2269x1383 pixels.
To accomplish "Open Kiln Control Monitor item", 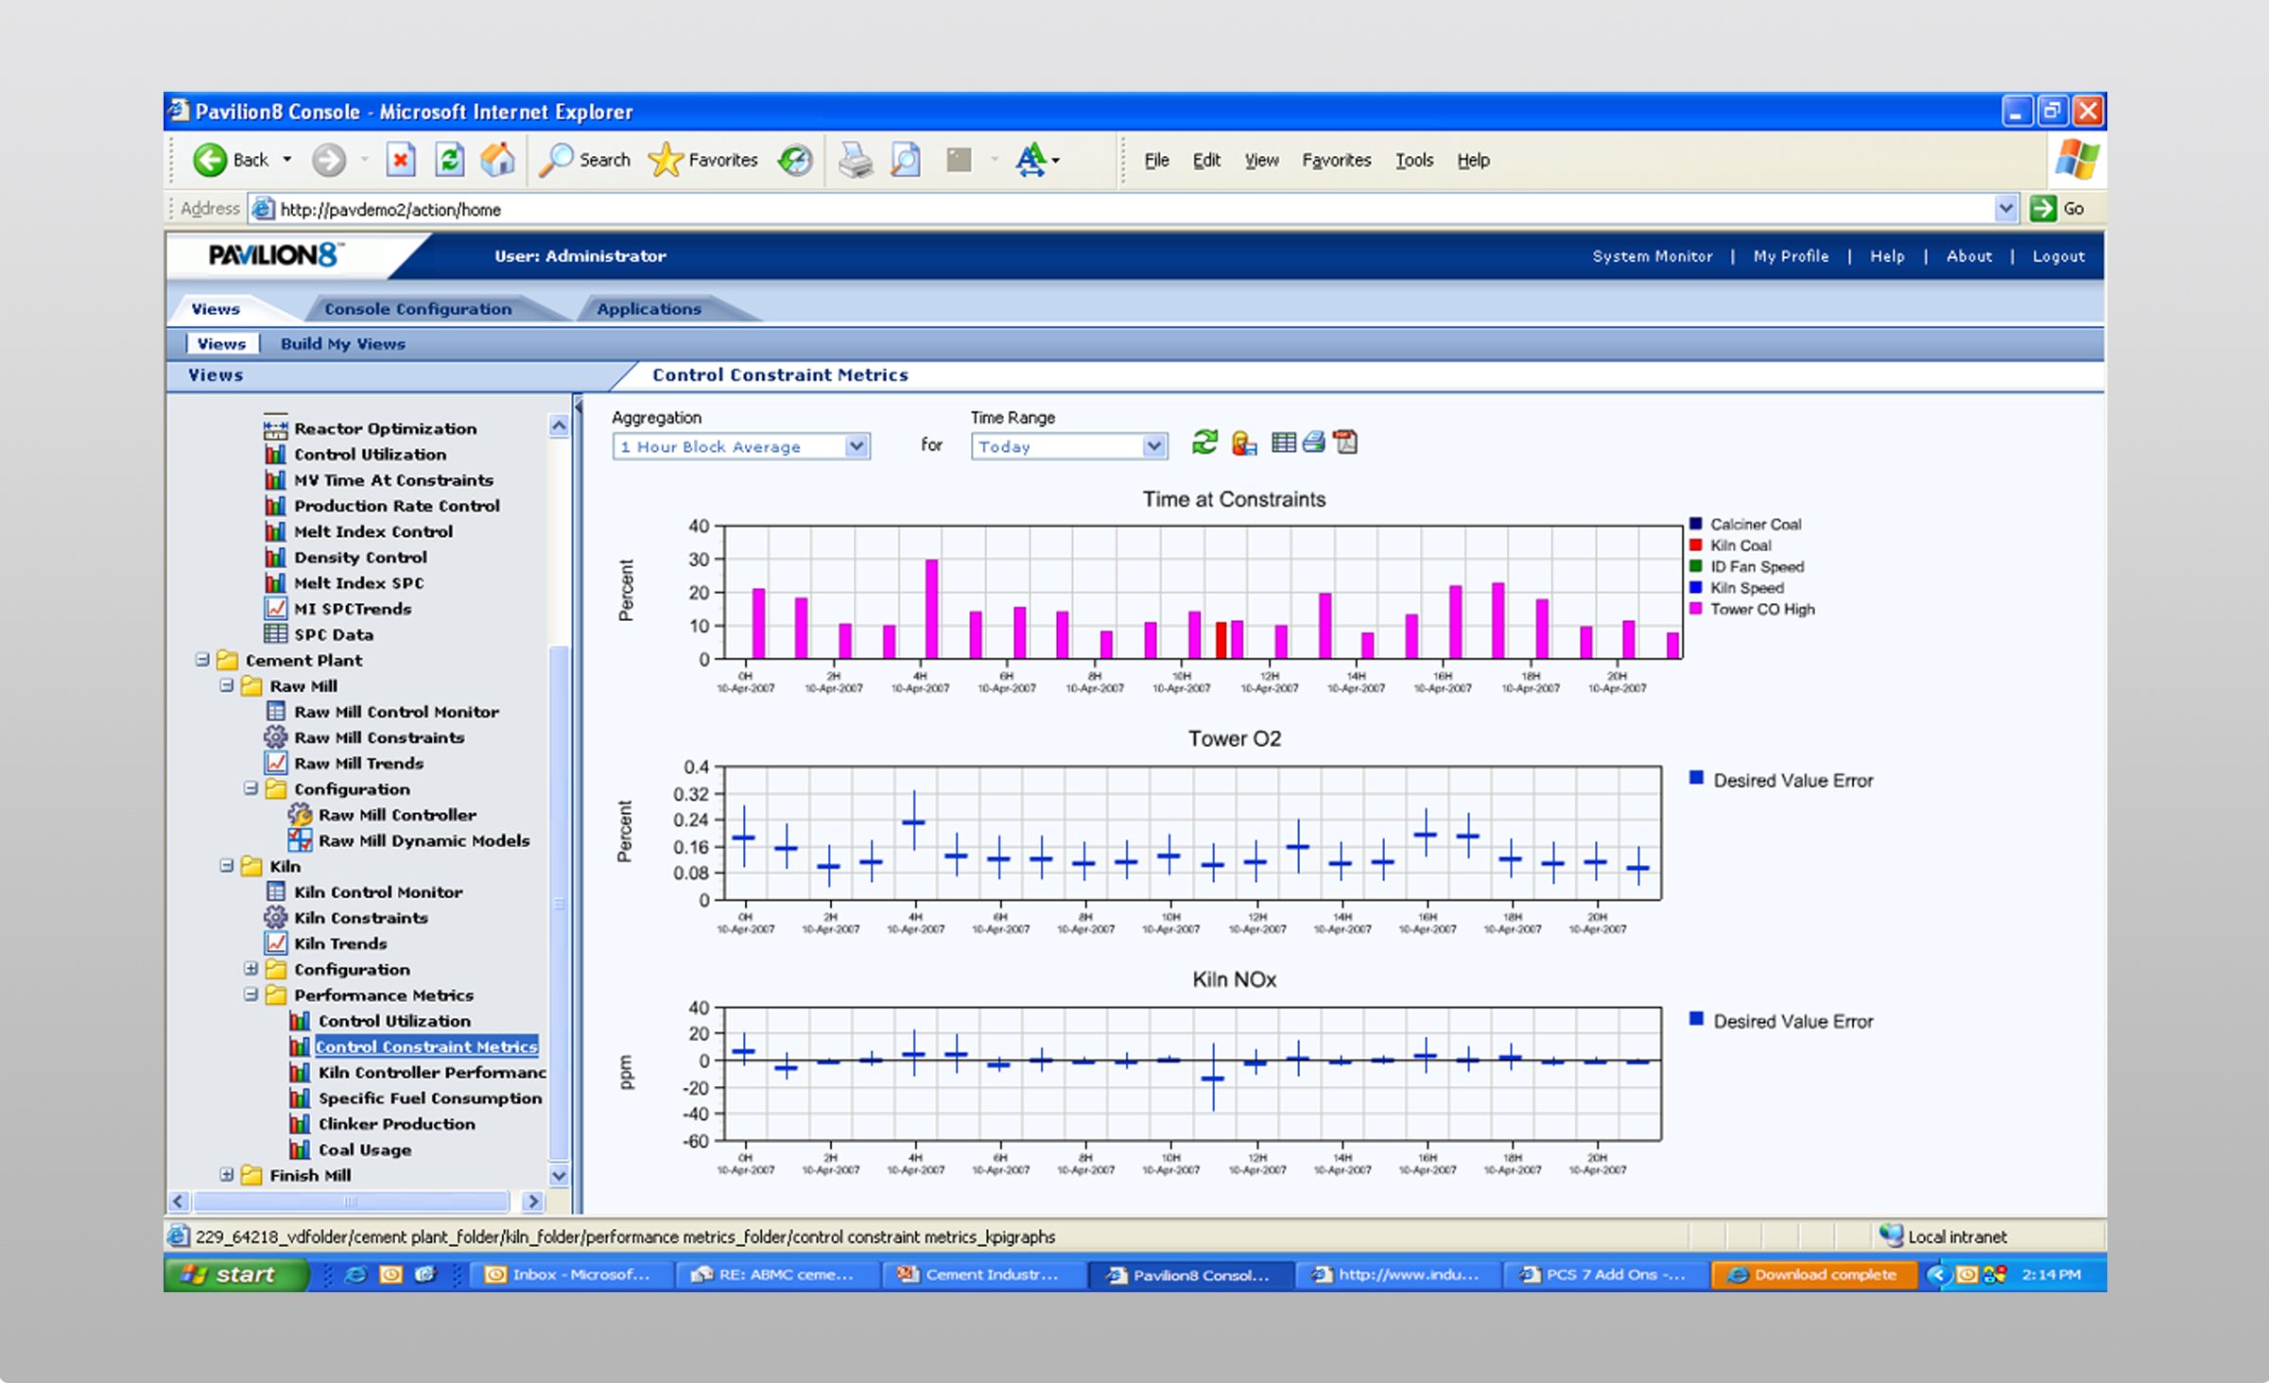I will click(x=378, y=891).
